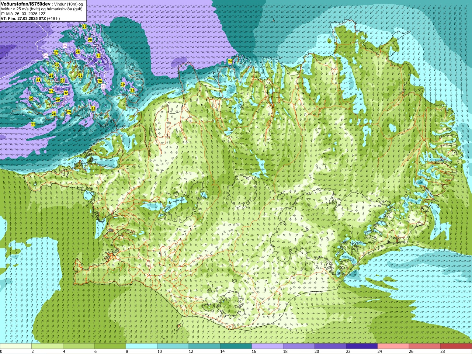The height and width of the screenshot is (354, 472).
Task: Click the yellow 38 peak gust marker
Action: (78, 52)
